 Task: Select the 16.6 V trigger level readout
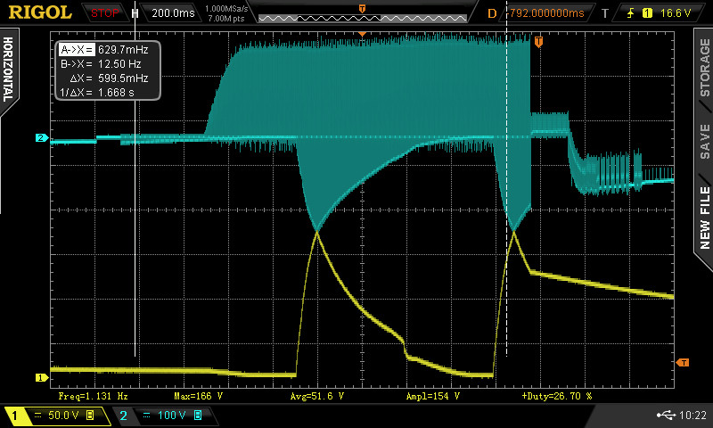(x=676, y=13)
